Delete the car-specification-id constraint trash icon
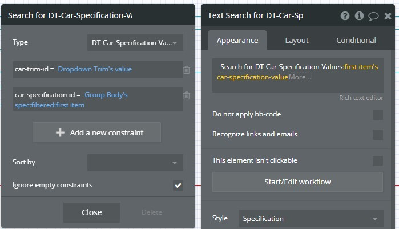This screenshot has height=229, width=399. (x=187, y=95)
